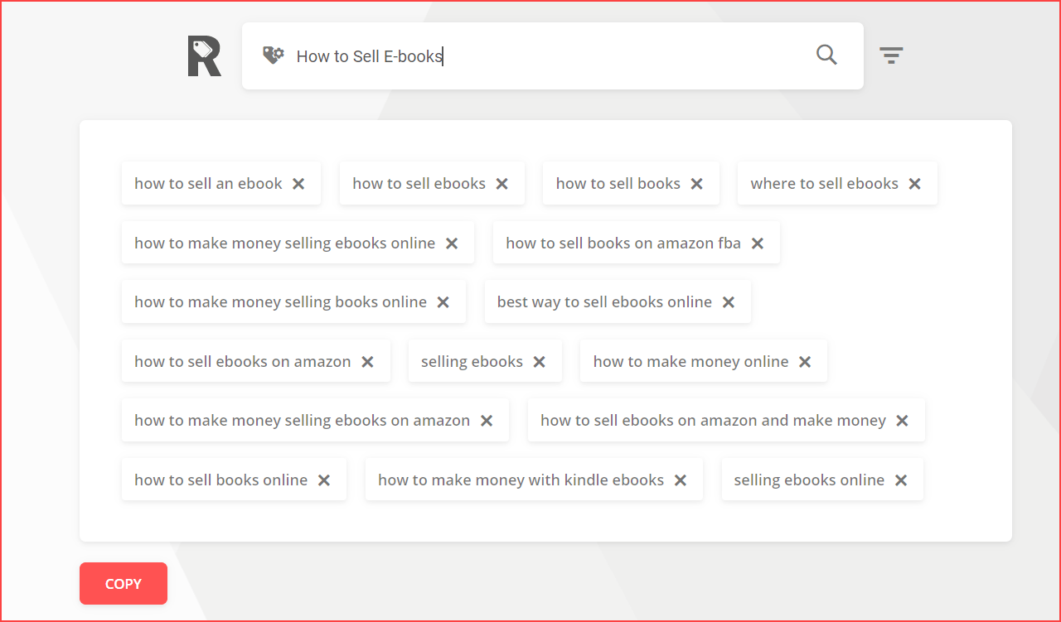The width and height of the screenshot is (1061, 622).
Task: Delete the "selling ebooks online" tag
Action: (x=900, y=480)
